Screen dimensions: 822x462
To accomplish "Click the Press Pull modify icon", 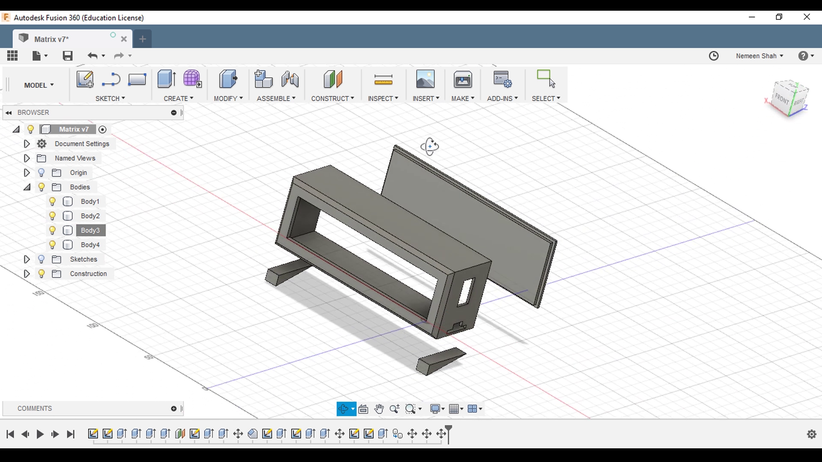I will [x=228, y=79].
